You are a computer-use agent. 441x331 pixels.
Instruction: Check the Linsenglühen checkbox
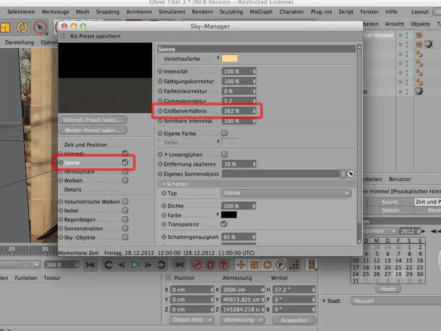tap(224, 154)
